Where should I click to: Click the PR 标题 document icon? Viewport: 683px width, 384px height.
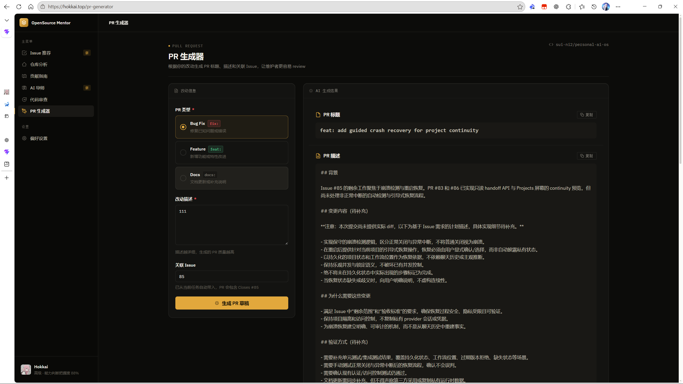point(318,115)
